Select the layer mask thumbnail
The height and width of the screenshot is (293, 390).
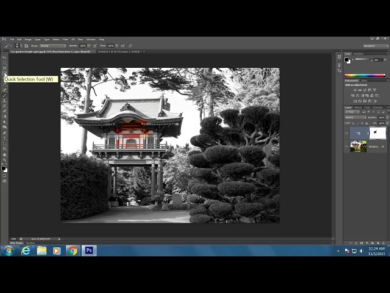tap(378, 133)
